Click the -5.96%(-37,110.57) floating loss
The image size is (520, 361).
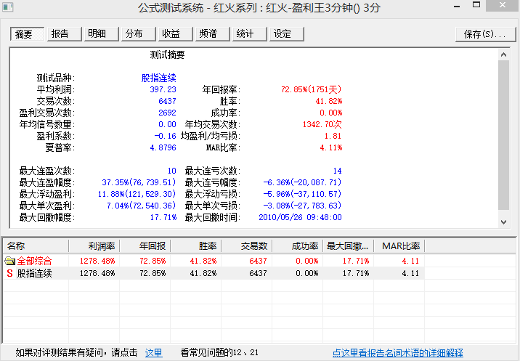pyautogui.click(x=302, y=194)
